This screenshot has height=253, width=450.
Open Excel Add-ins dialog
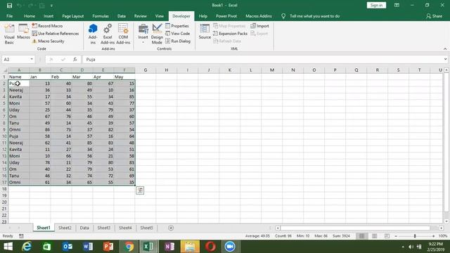pos(108,34)
